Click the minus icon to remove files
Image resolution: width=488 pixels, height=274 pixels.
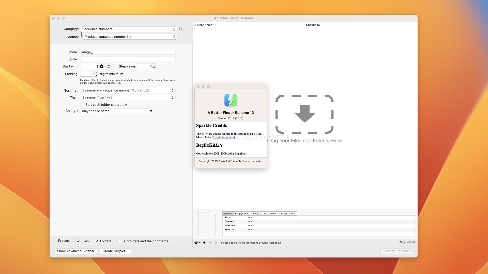(210, 243)
